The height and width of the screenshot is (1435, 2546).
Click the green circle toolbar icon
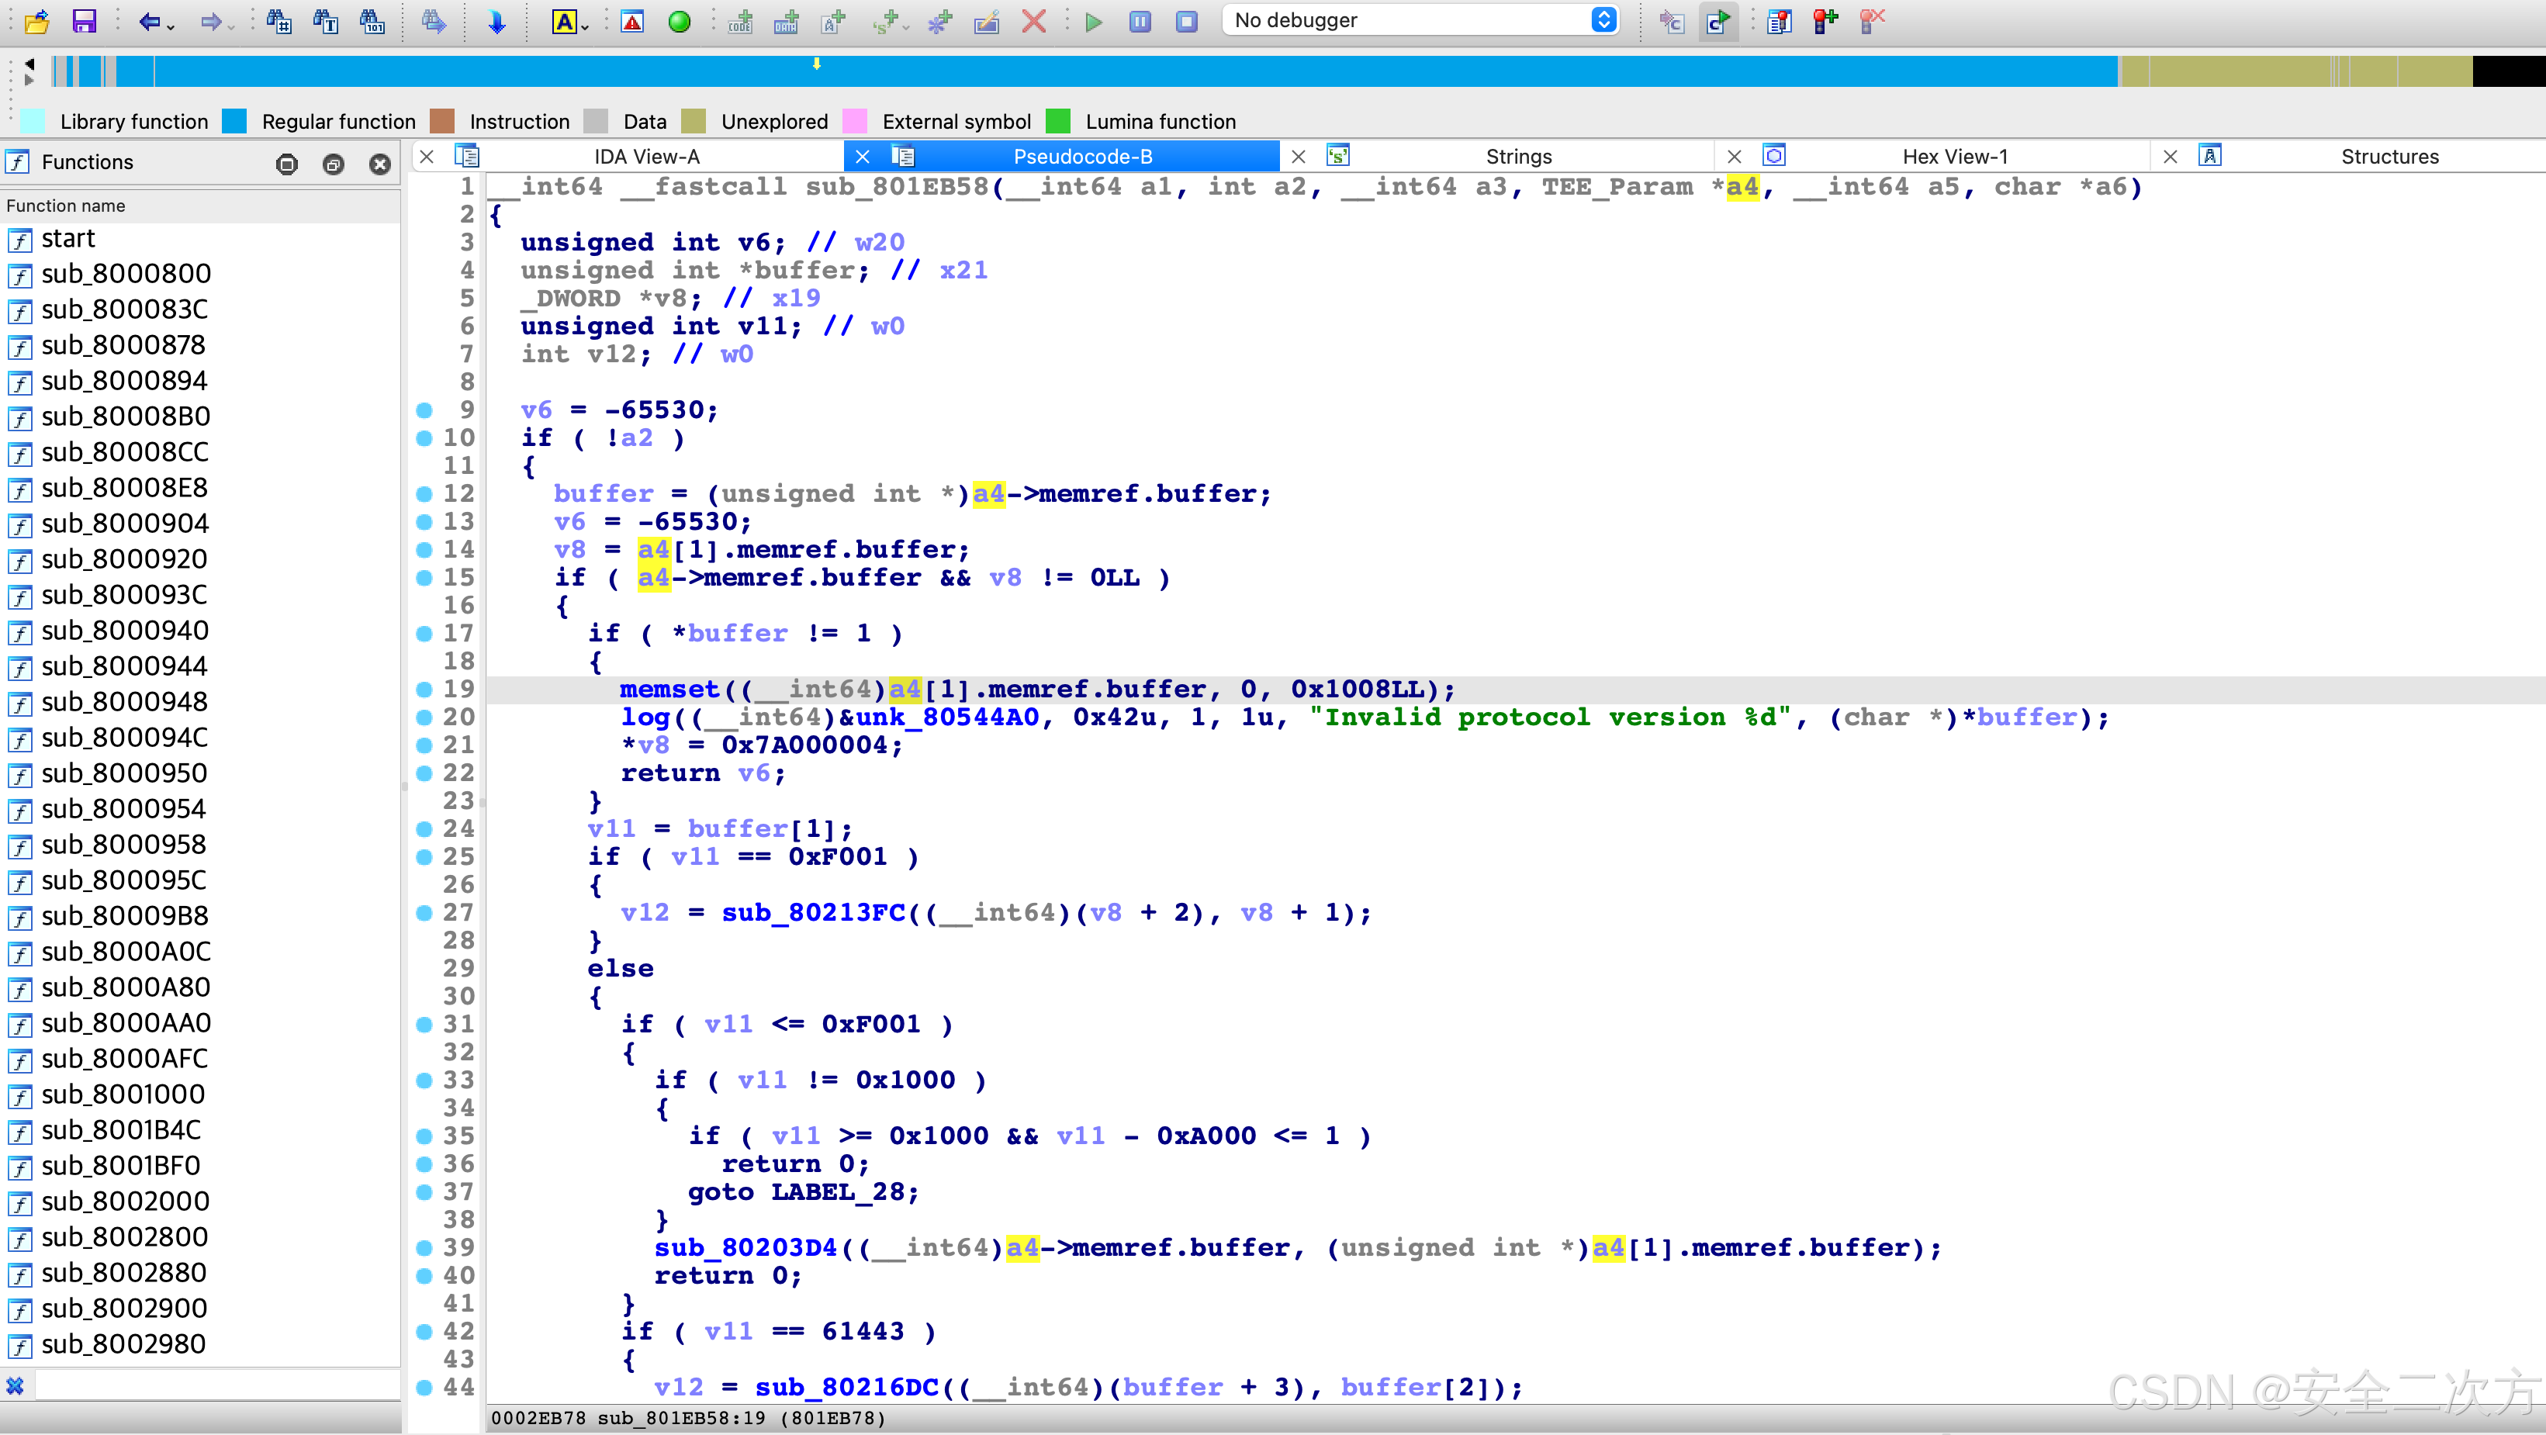click(679, 21)
